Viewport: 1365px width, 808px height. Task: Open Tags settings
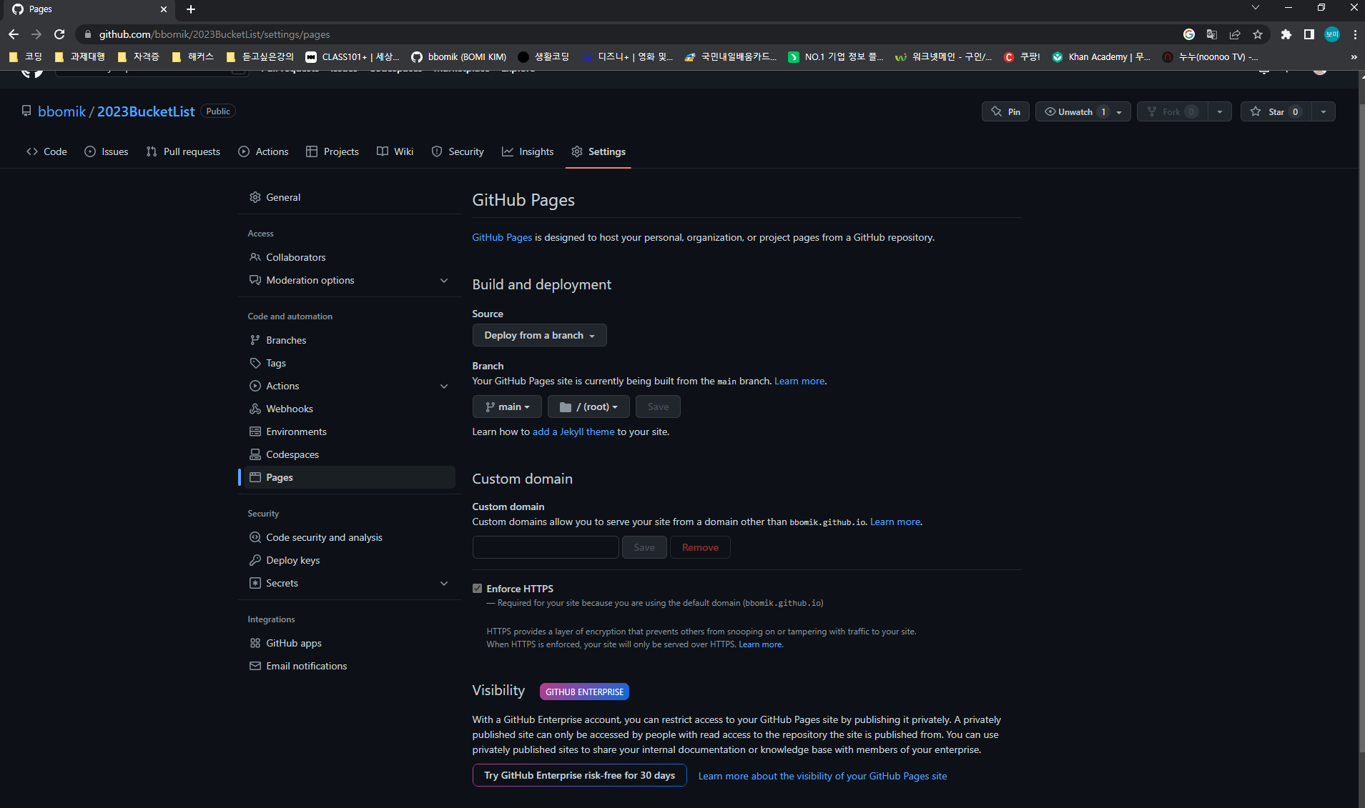pyautogui.click(x=350, y=363)
